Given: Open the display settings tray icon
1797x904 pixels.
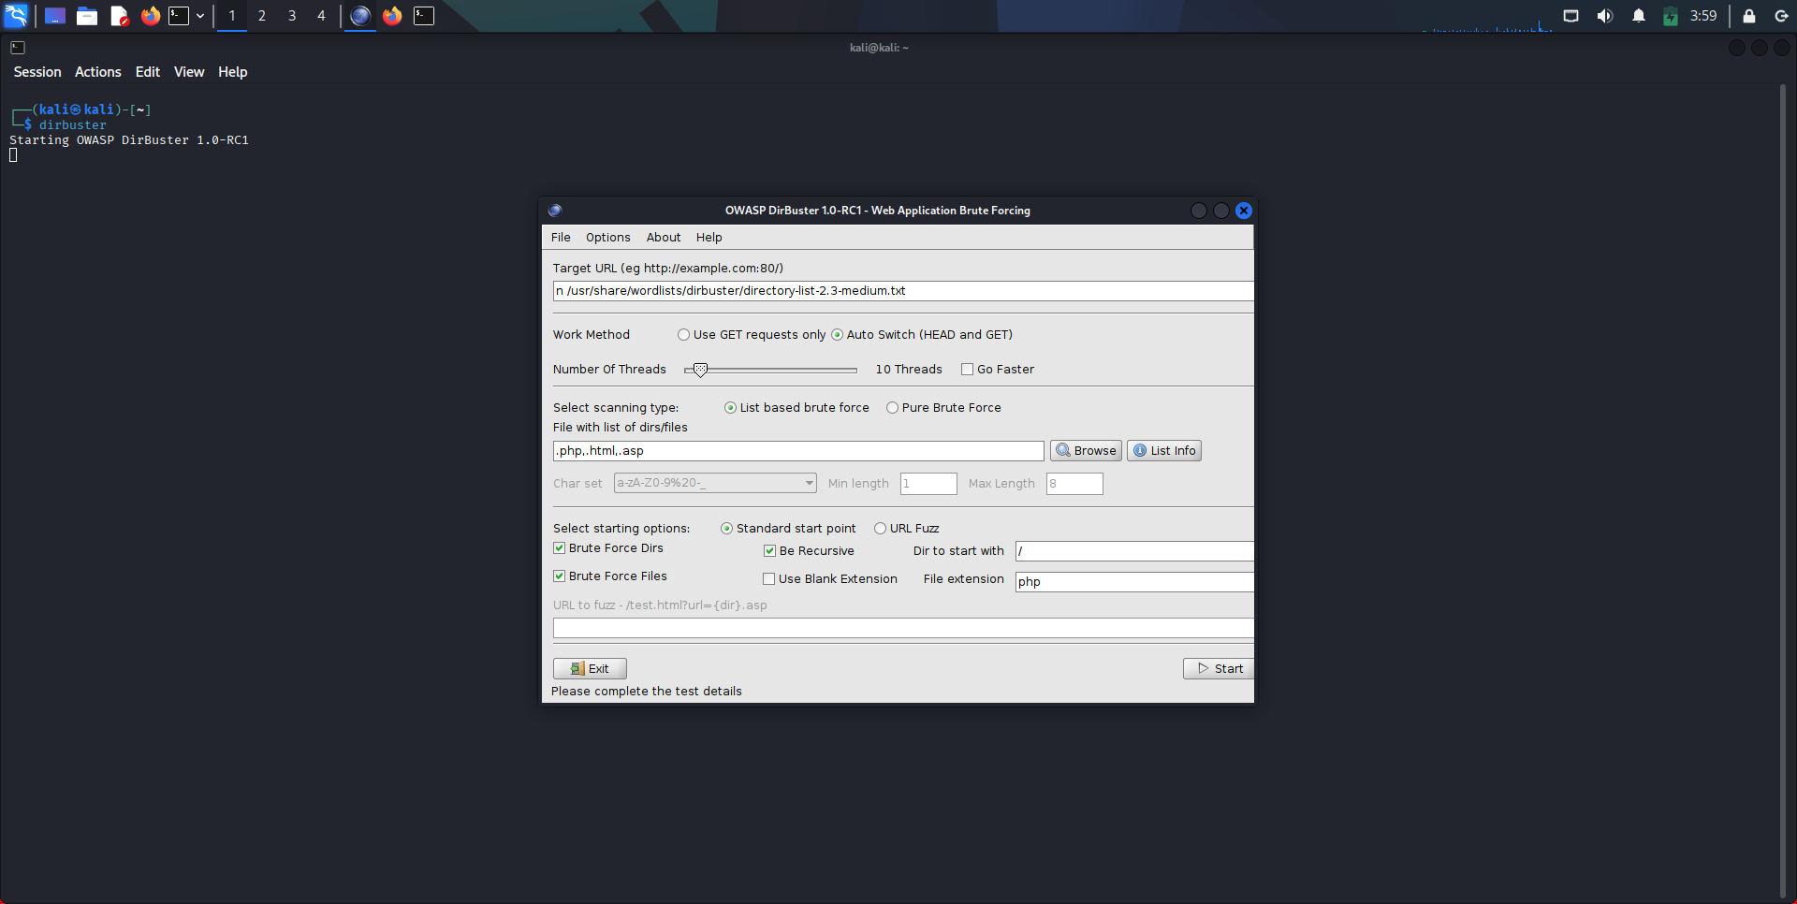Looking at the screenshot, I should (x=1571, y=16).
